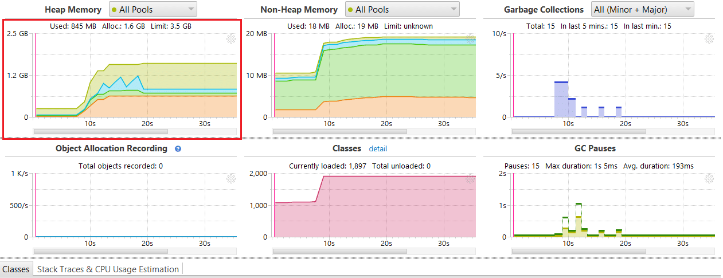Image resolution: width=723 pixels, height=278 pixels.
Task: Click the tallest bar in Garbage Collections chart
Action: 561,100
